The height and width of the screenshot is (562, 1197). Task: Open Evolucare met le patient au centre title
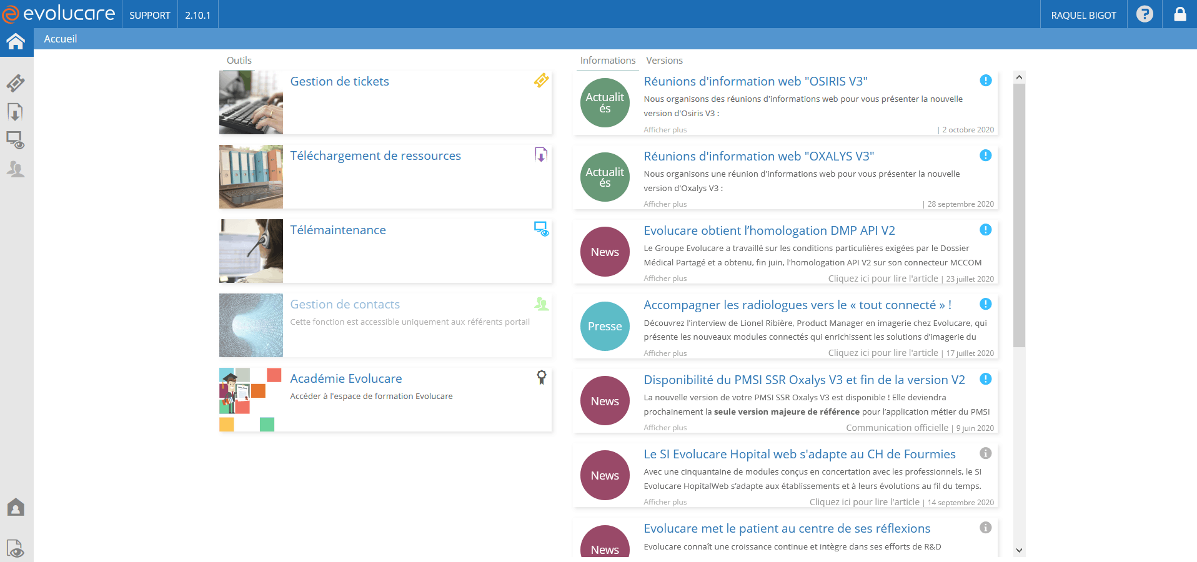pos(787,528)
